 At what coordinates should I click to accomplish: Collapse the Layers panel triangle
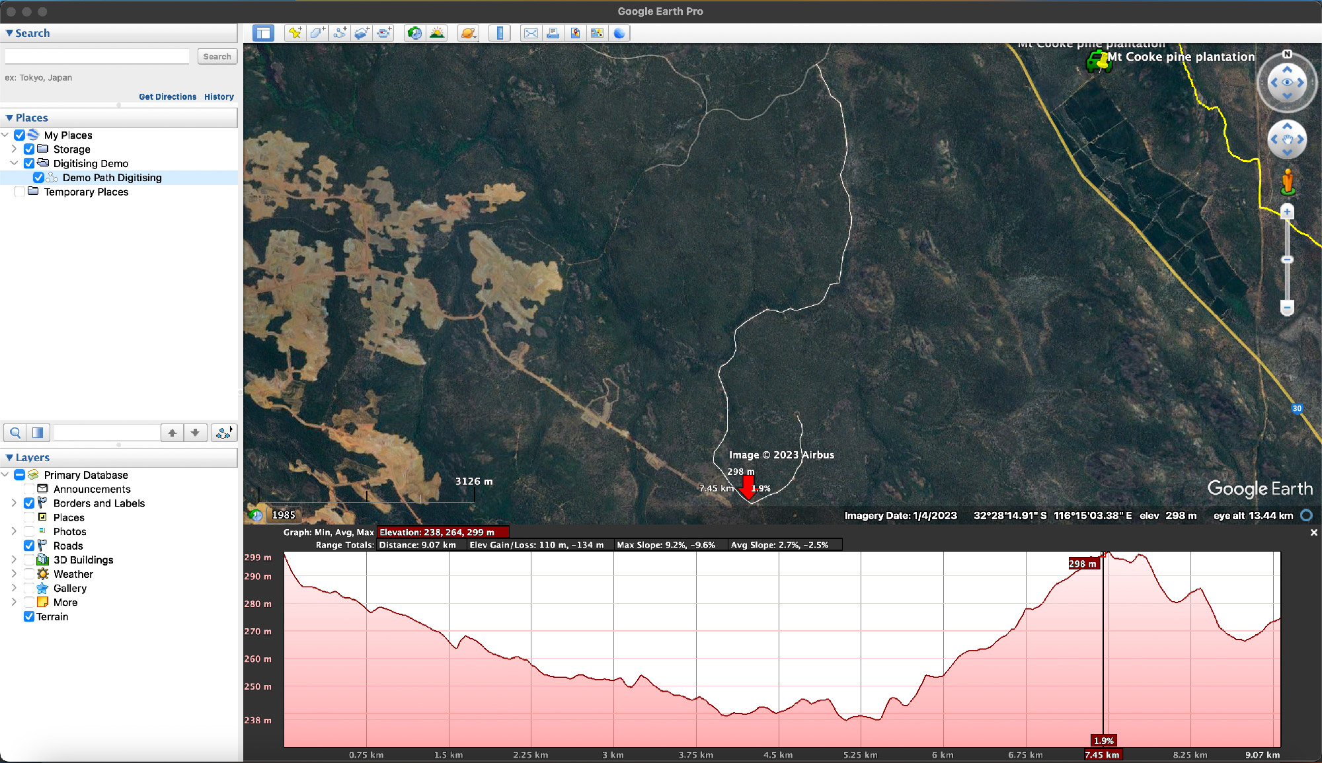pos(9,457)
